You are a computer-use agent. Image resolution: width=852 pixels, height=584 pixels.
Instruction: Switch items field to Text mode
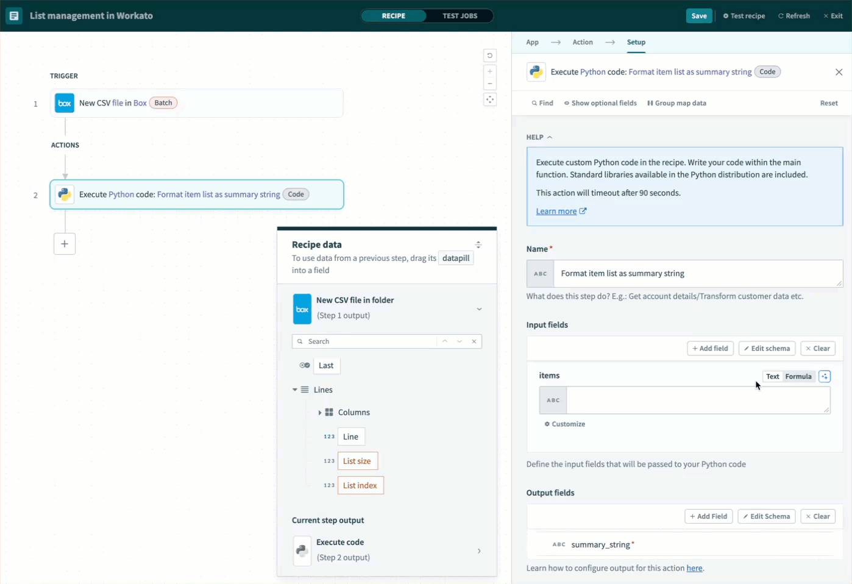tap(772, 377)
